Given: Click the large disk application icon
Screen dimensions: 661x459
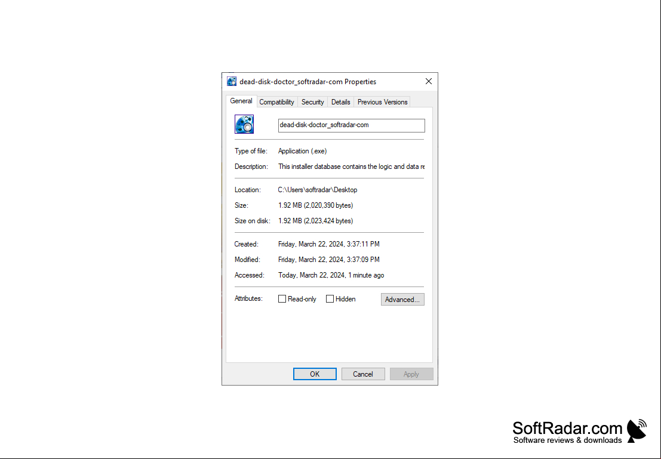Looking at the screenshot, I should point(244,124).
